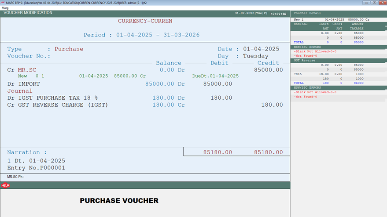Open the Marg menu

[5, 8]
